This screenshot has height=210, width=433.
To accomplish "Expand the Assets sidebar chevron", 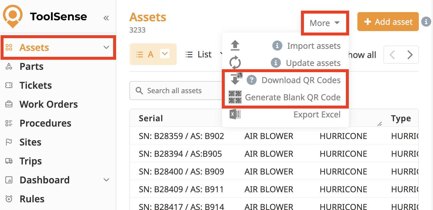I will tap(106, 48).
